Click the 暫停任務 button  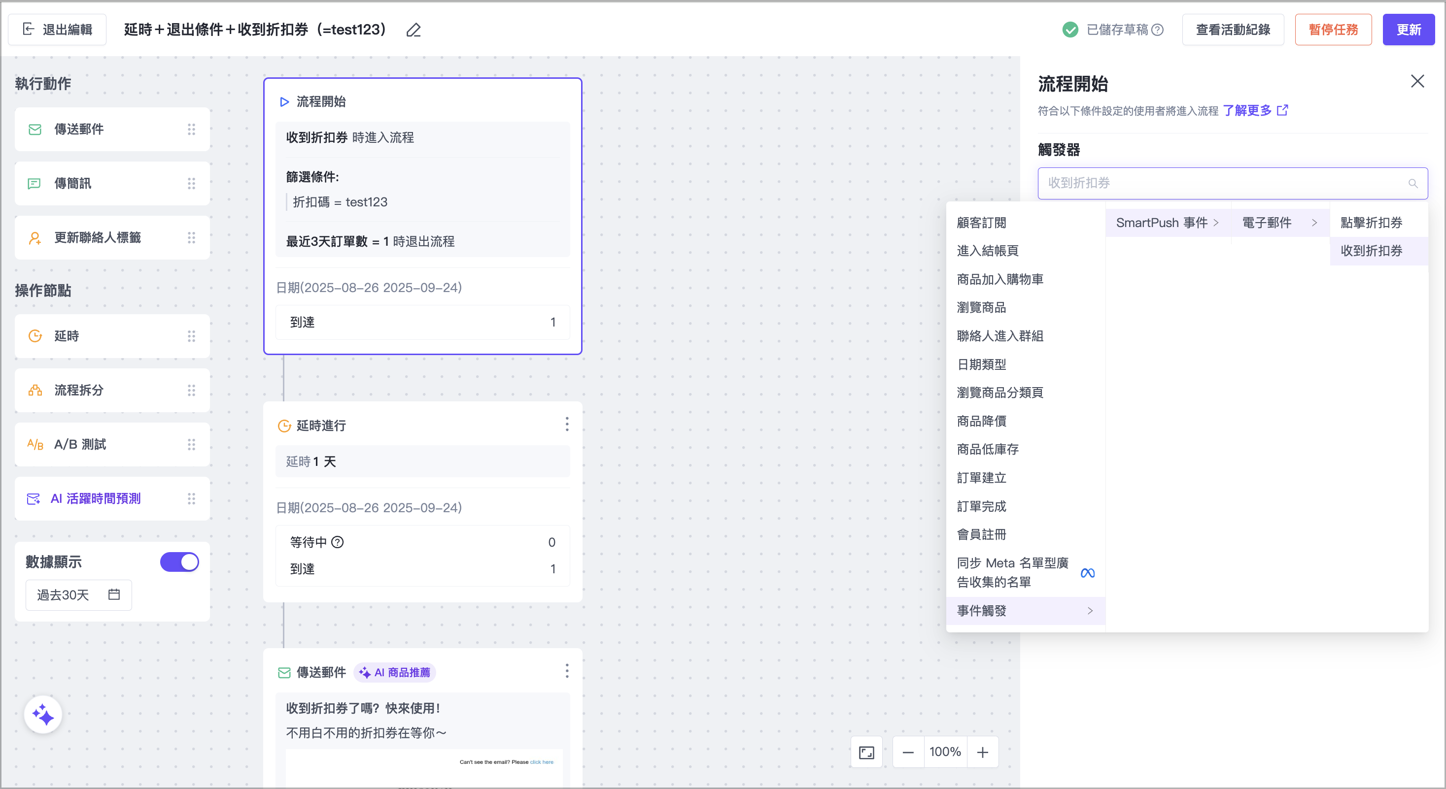point(1333,30)
